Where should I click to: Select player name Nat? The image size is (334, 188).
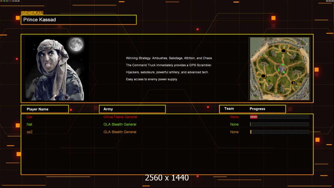[x=29, y=124]
